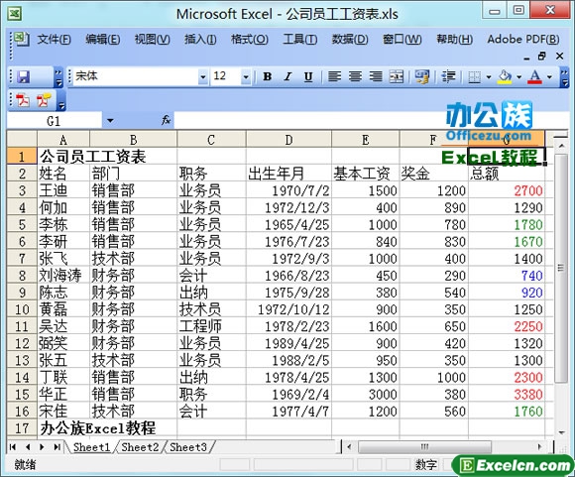Click horizontal scrollbar left arrow
The image size is (575, 477).
(x=349, y=447)
